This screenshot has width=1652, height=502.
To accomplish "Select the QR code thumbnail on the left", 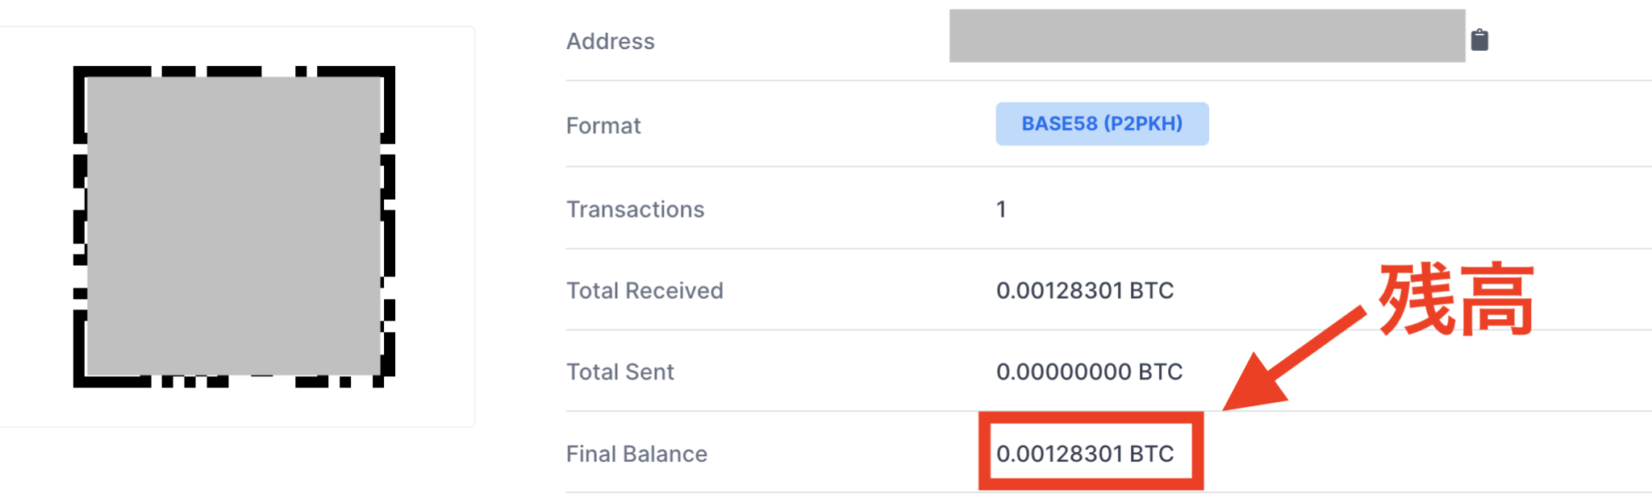I will pyautogui.click(x=234, y=226).
